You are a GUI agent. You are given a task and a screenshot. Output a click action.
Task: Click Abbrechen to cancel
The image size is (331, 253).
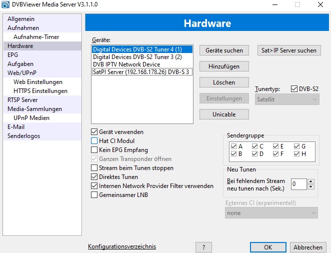[308, 247]
